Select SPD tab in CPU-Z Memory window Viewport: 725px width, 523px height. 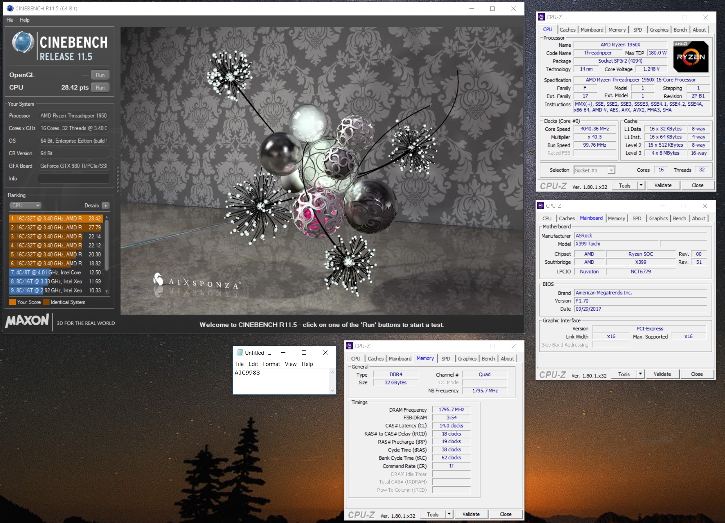(x=446, y=359)
